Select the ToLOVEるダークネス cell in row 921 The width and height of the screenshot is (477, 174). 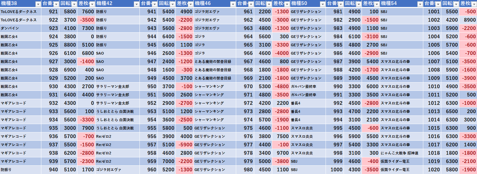tap(21, 12)
